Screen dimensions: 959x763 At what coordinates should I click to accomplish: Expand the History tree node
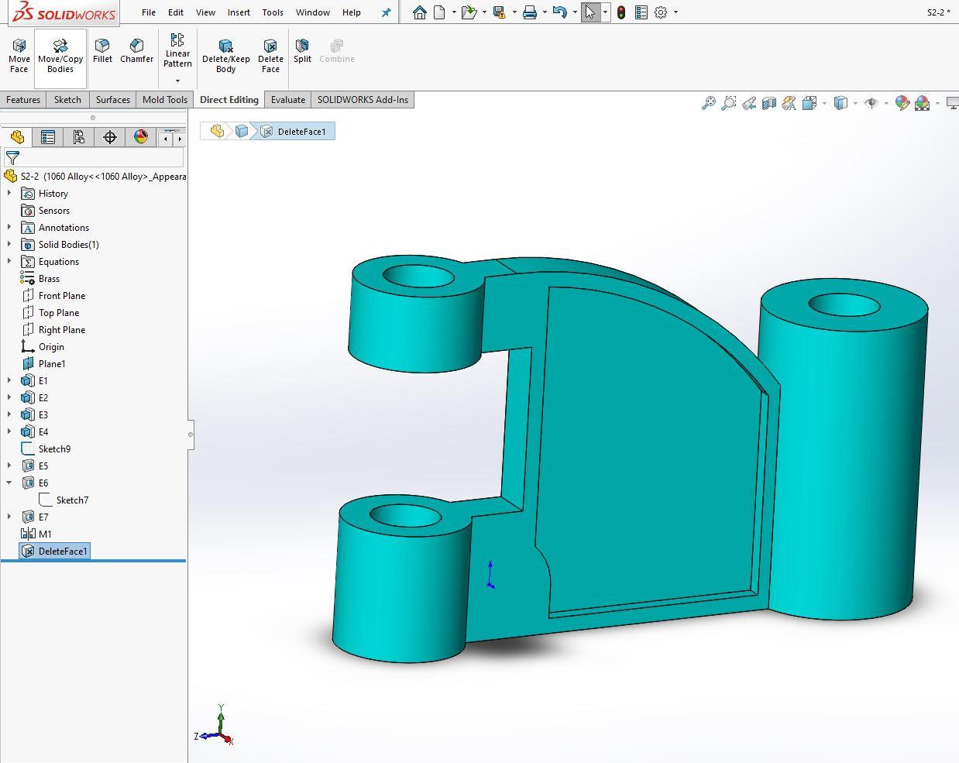pyautogui.click(x=9, y=193)
